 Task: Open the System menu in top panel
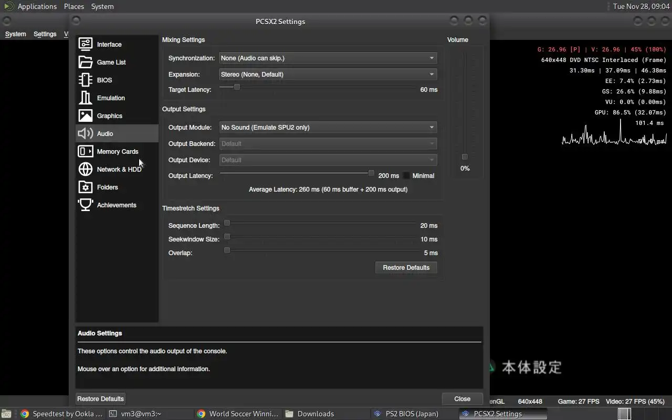[102, 6]
